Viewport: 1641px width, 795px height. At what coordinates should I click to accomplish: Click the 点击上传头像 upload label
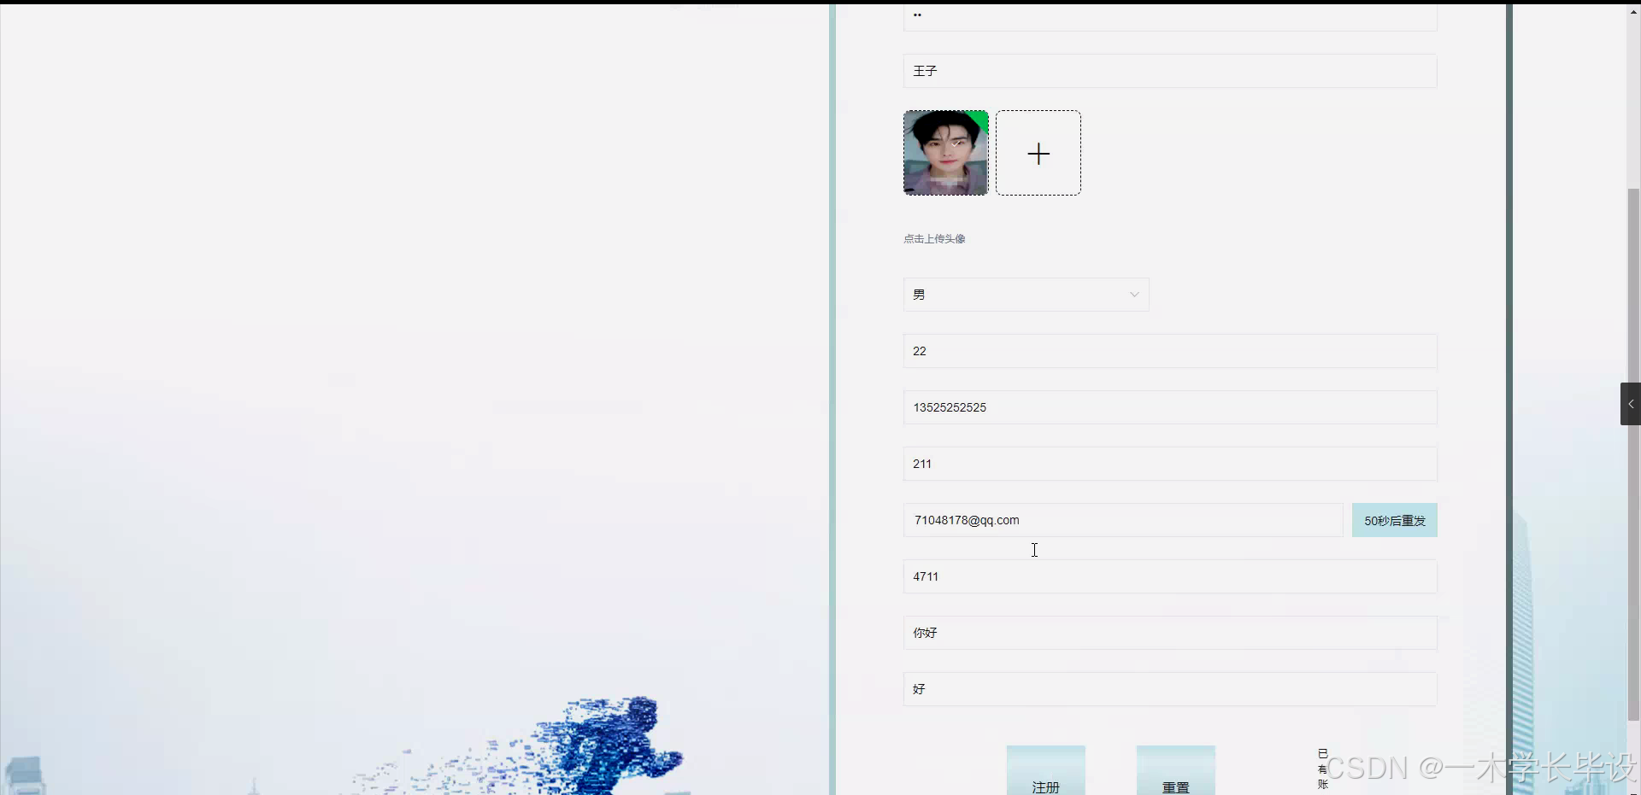pyautogui.click(x=934, y=239)
